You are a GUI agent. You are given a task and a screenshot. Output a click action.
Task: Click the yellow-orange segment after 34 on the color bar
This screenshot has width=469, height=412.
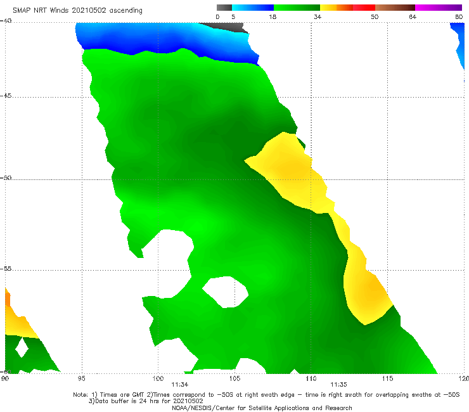336,8
